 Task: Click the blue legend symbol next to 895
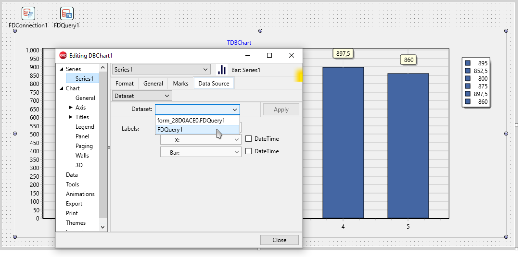468,63
